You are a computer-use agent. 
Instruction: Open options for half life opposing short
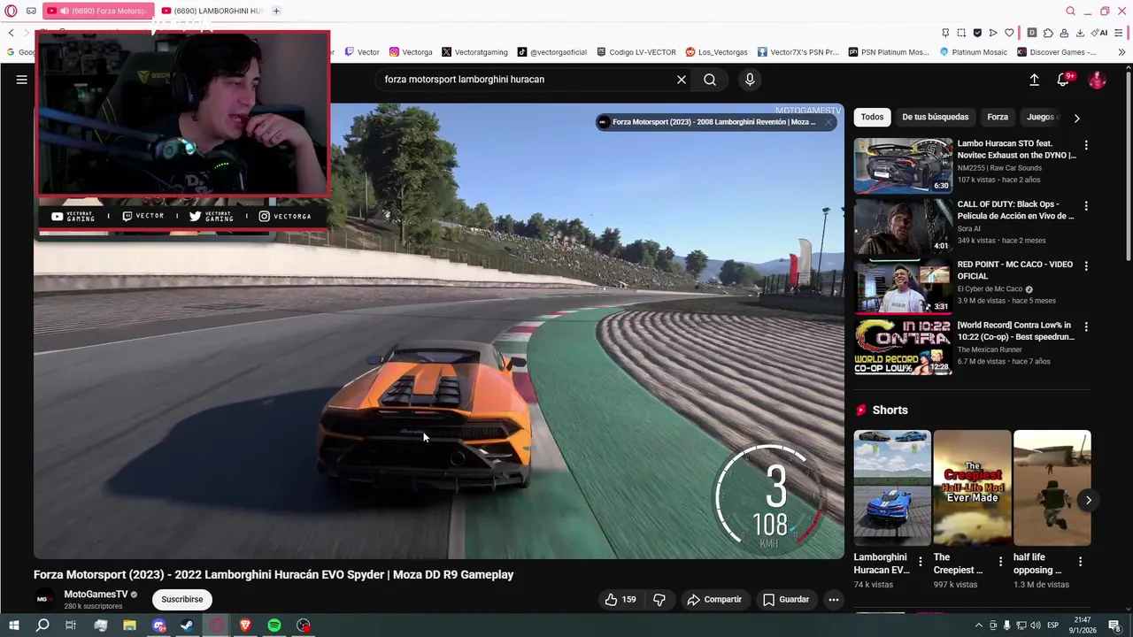click(x=1080, y=562)
